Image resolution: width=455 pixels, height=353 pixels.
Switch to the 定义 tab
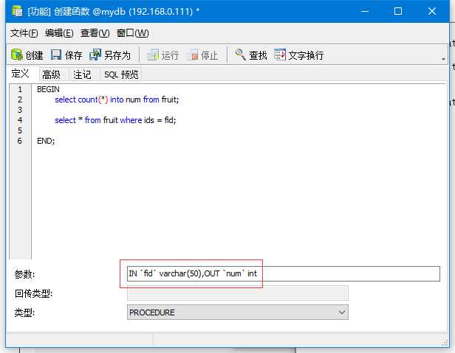click(21, 74)
